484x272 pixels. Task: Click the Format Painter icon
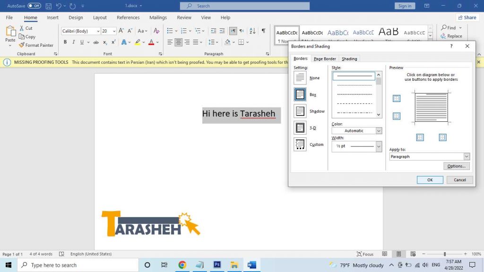22,45
